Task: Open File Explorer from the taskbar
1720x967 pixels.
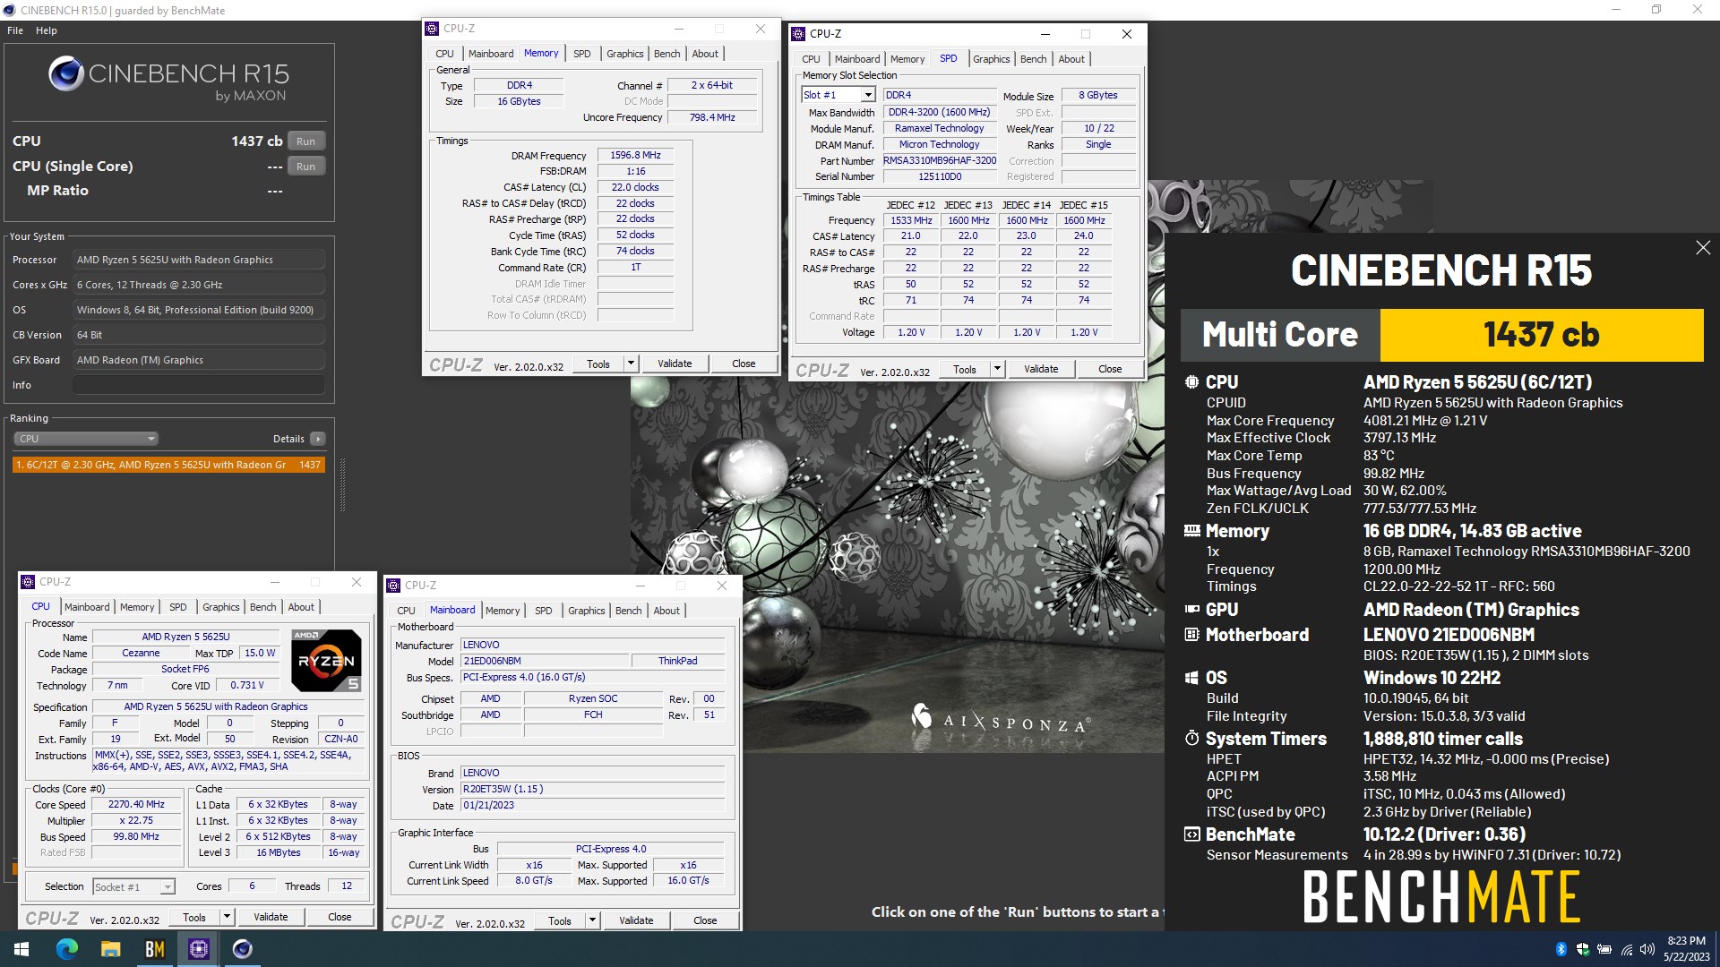Action: (110, 949)
